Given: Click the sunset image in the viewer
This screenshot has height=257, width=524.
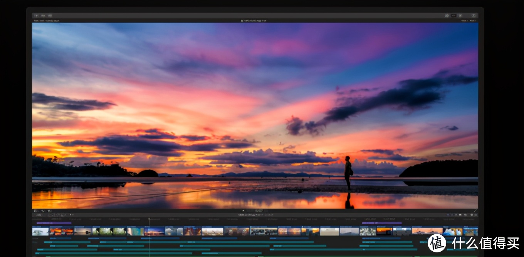Looking at the screenshot, I should coord(255,115).
